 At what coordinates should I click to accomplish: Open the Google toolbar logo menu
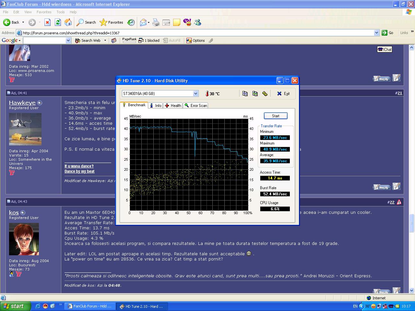click(11, 40)
